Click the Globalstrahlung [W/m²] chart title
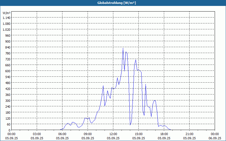226x141 pixels. tap(117, 3)
